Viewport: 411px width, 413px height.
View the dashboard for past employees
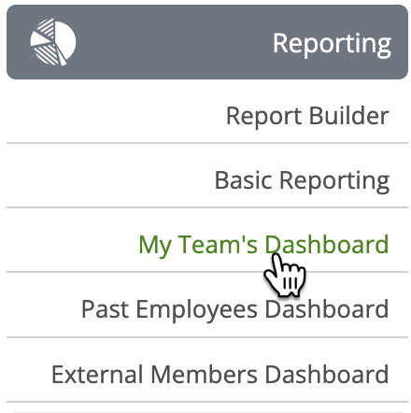click(x=234, y=310)
